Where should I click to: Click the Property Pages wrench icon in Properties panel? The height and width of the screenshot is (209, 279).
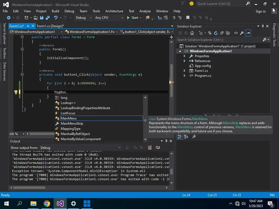[x=194, y=137]
